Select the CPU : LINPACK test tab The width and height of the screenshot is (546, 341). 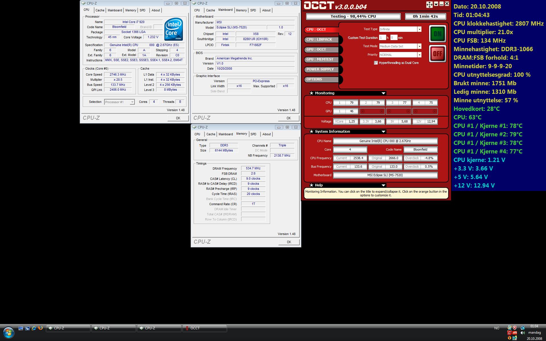[x=322, y=39]
